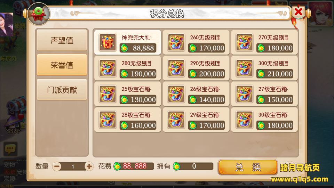The width and height of the screenshot is (334, 188).
Task: Select the 30级宝石箱 gem chest icon
Action: [x=244, y=120]
